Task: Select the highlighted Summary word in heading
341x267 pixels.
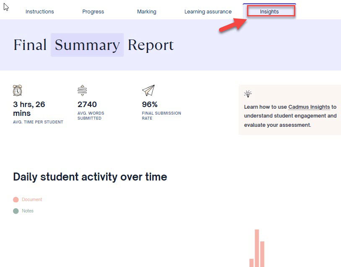Action: tap(87, 45)
